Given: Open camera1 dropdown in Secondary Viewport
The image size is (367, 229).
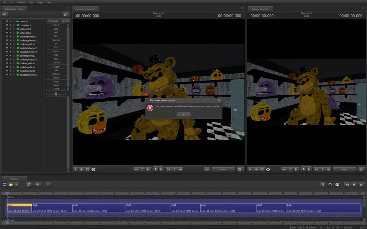Looking at the screenshot, I should click(x=223, y=170).
